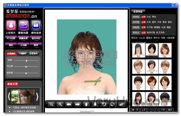Switch to the 发型颜色 tab
Viewport: 181px width, 116px height.
pos(11,54)
